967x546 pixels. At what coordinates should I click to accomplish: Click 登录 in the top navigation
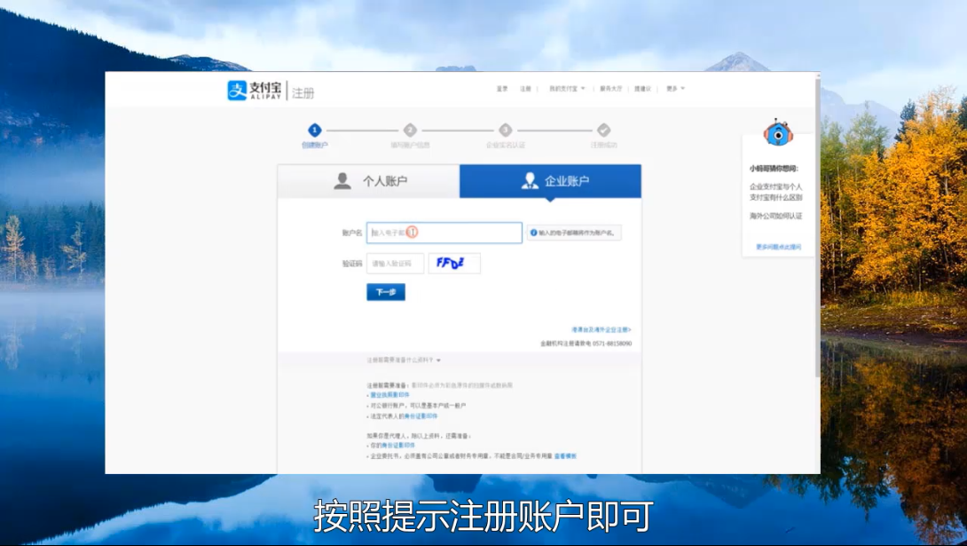[502, 89]
